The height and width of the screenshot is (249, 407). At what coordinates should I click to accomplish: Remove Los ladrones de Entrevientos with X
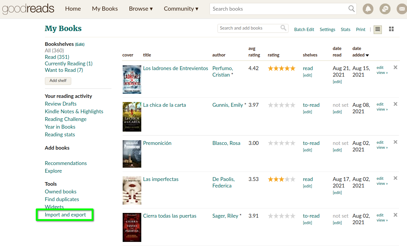click(395, 67)
